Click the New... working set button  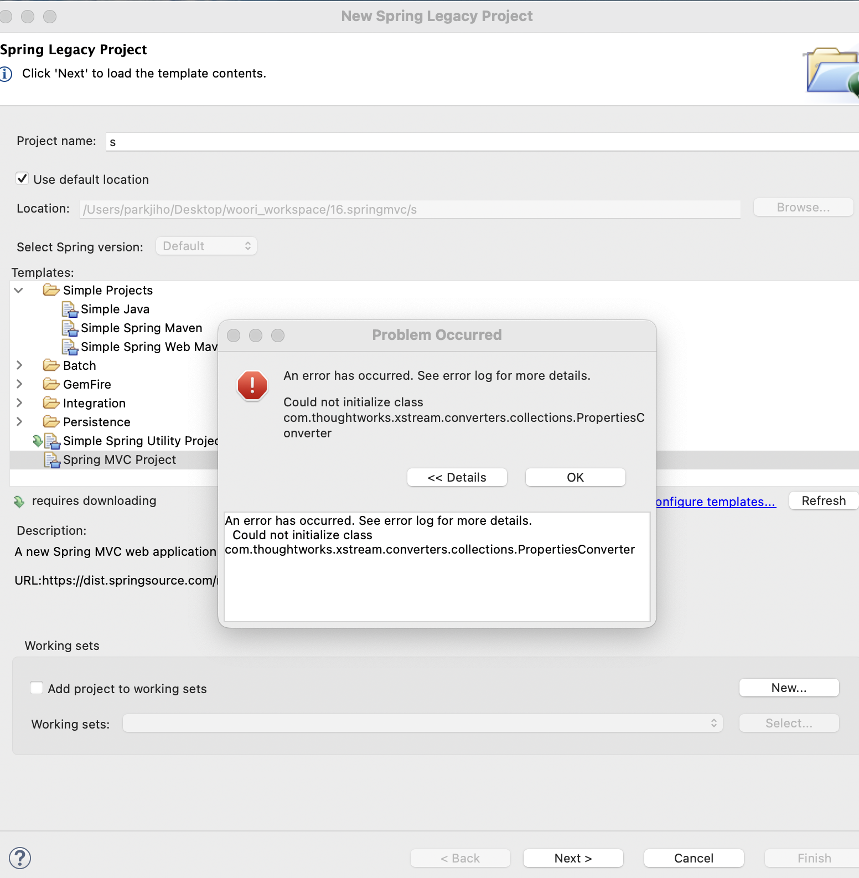click(789, 688)
